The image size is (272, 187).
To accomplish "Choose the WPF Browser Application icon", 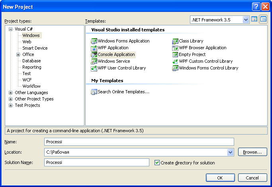I will tap(175, 48).
